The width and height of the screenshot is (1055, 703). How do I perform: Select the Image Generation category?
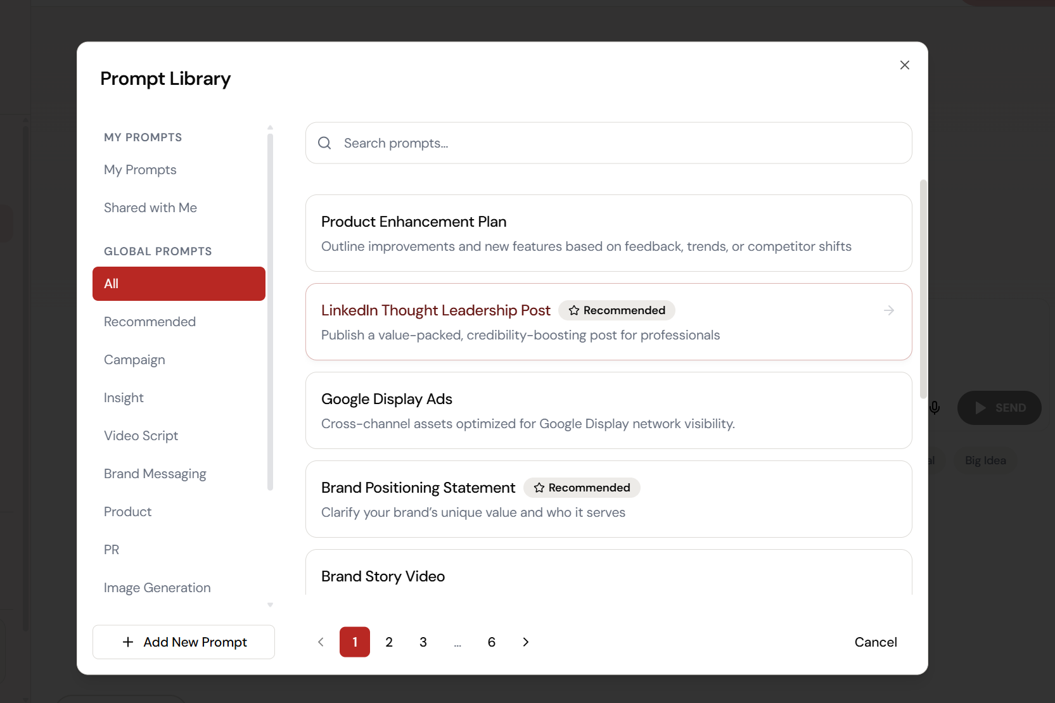coord(157,588)
